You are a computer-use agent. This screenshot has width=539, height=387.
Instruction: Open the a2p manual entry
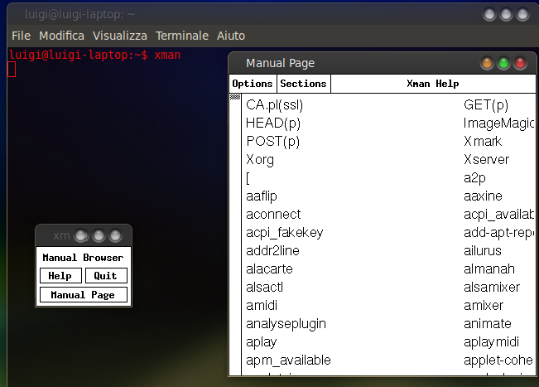[474, 178]
